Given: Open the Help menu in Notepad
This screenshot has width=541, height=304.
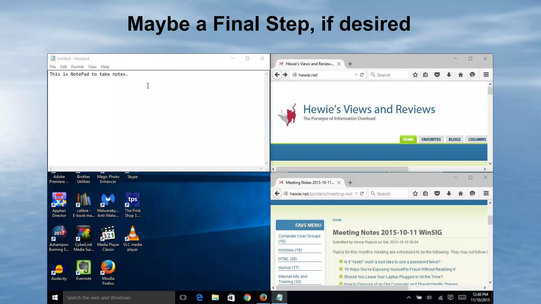Looking at the screenshot, I should click(x=105, y=67).
